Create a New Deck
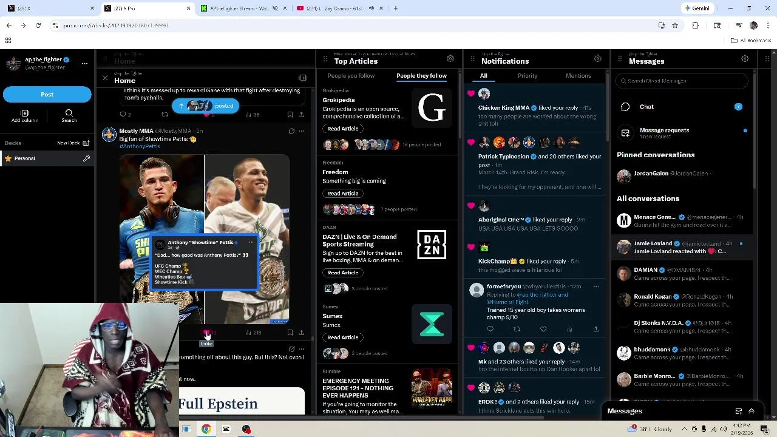 73,143
